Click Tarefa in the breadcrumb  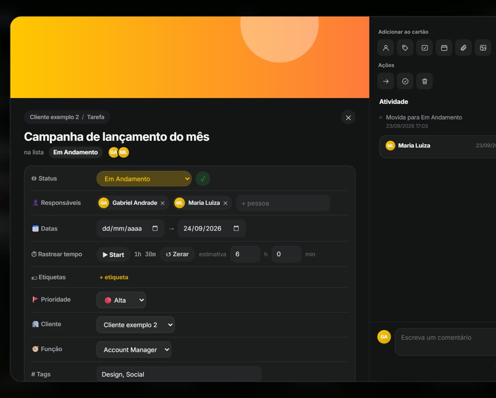(95, 117)
